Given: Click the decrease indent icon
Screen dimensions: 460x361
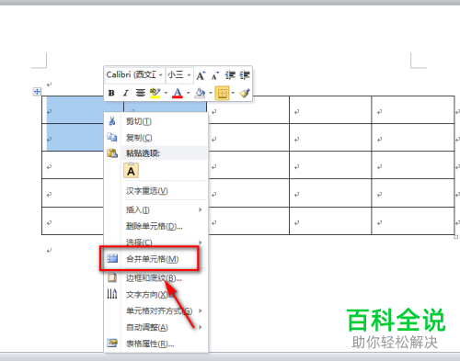Looking at the screenshot, I should pos(230,75).
